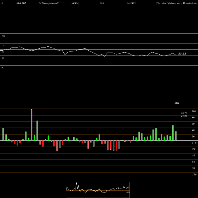
Task: Click the last green bar of MR histogram
Action: pyautogui.click(x=176, y=136)
